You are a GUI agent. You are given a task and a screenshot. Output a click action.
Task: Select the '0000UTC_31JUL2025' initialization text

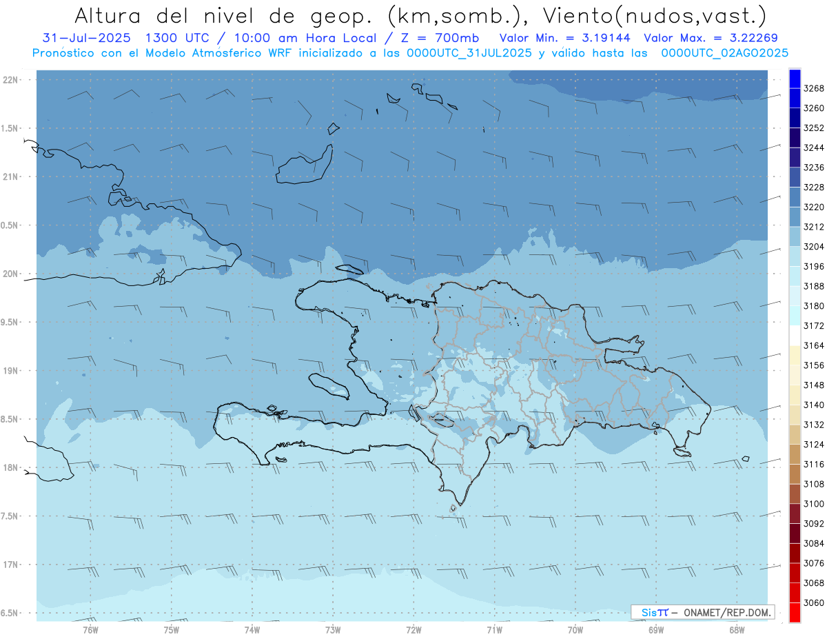tap(469, 52)
